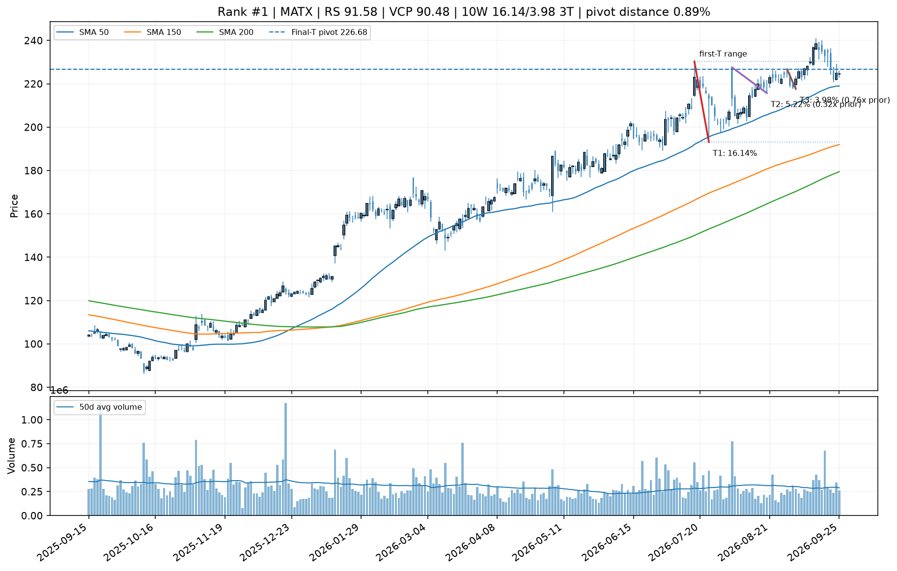Click the red T1 contraction line
This screenshot has height=571, width=897.
[701, 102]
